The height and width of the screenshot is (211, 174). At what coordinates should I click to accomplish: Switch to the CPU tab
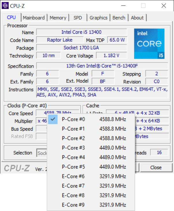(x=12, y=18)
